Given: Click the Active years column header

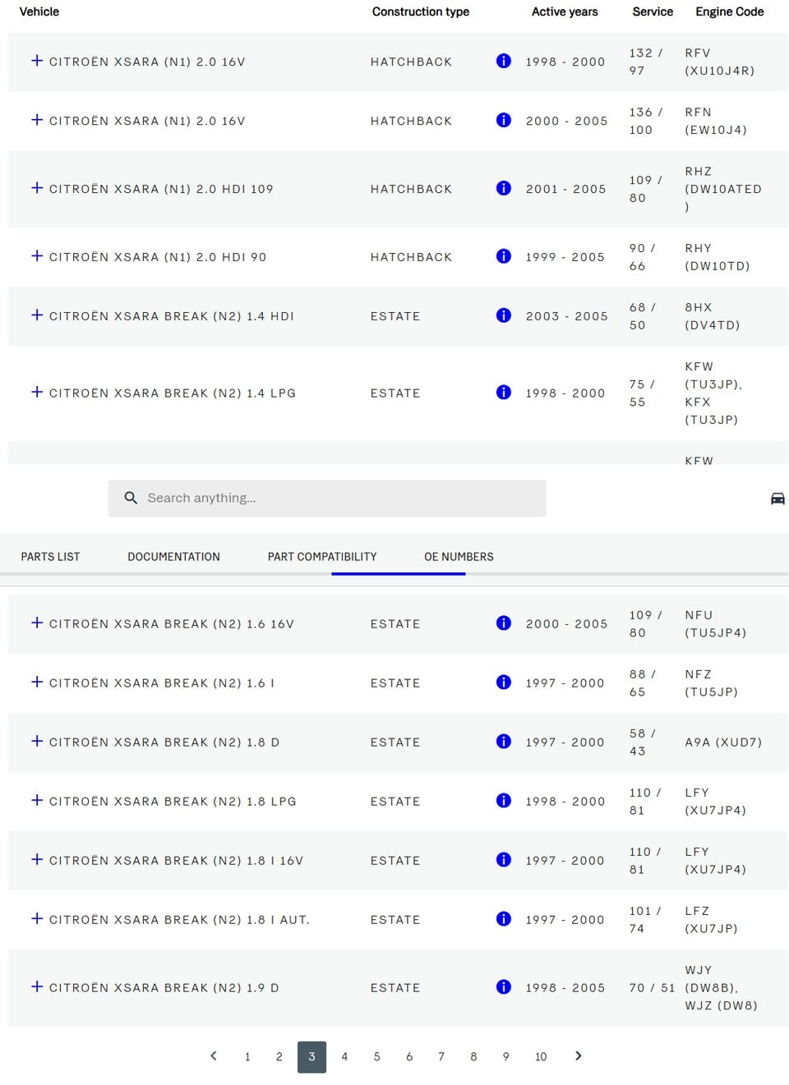Looking at the screenshot, I should click(x=565, y=11).
